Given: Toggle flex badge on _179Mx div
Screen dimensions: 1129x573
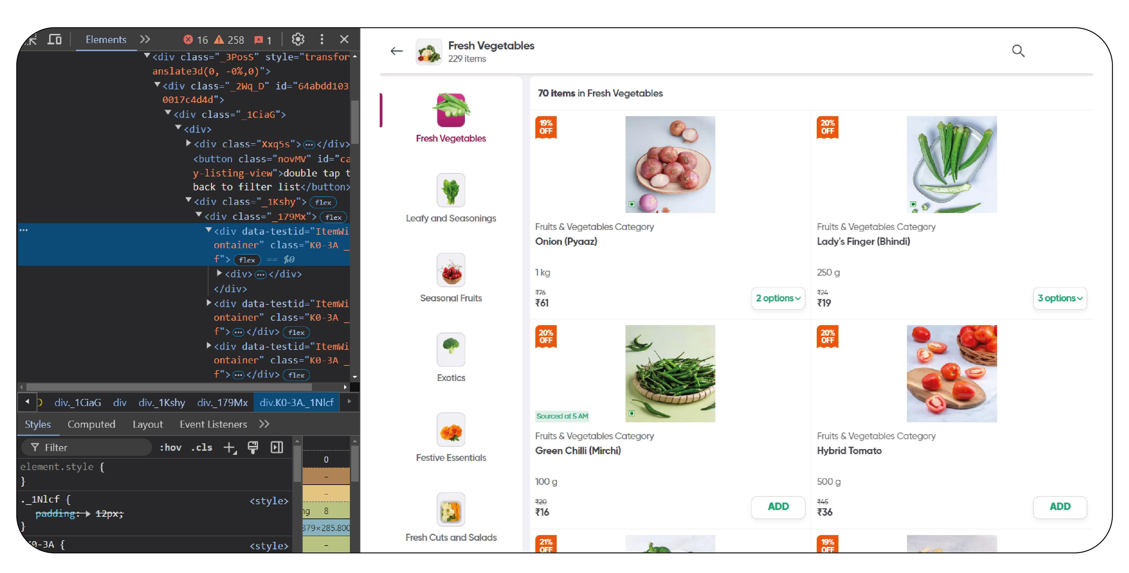Looking at the screenshot, I should click(x=334, y=217).
